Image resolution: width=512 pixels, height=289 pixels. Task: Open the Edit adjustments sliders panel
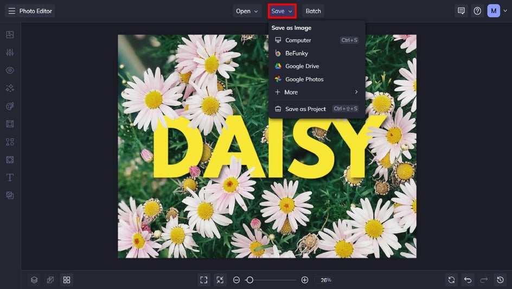pos(10,52)
